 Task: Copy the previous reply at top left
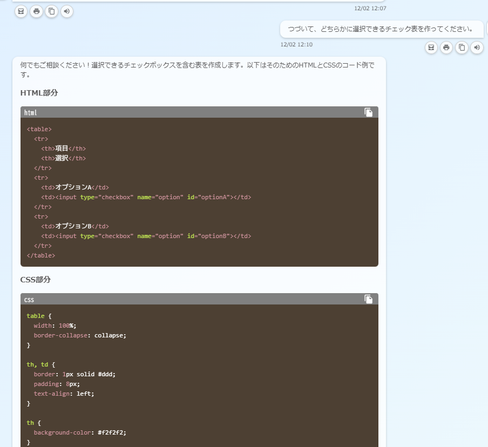(51, 11)
